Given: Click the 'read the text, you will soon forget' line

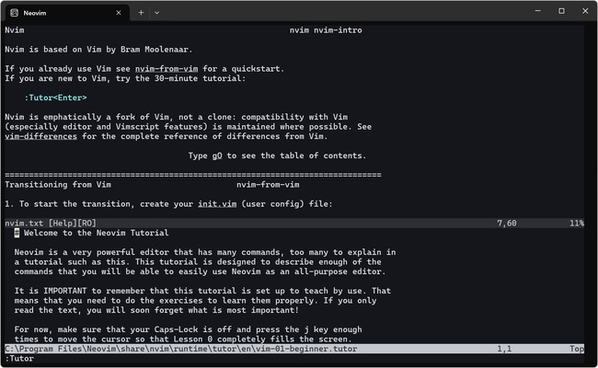Looking at the screenshot, I should pyautogui.click(x=156, y=310).
